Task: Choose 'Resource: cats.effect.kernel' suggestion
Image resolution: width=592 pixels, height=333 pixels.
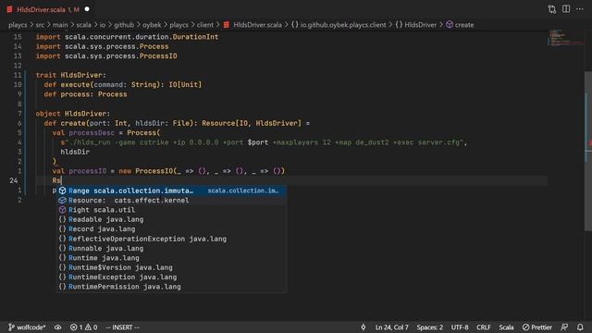Action: [x=172, y=201]
